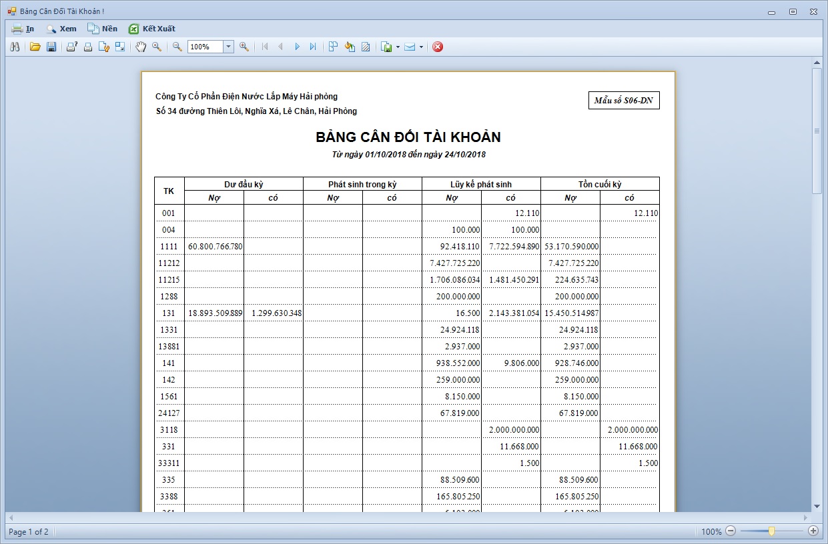Zoom out using the toolbar minus magnifier
This screenshot has width=828, height=544.
tap(177, 47)
